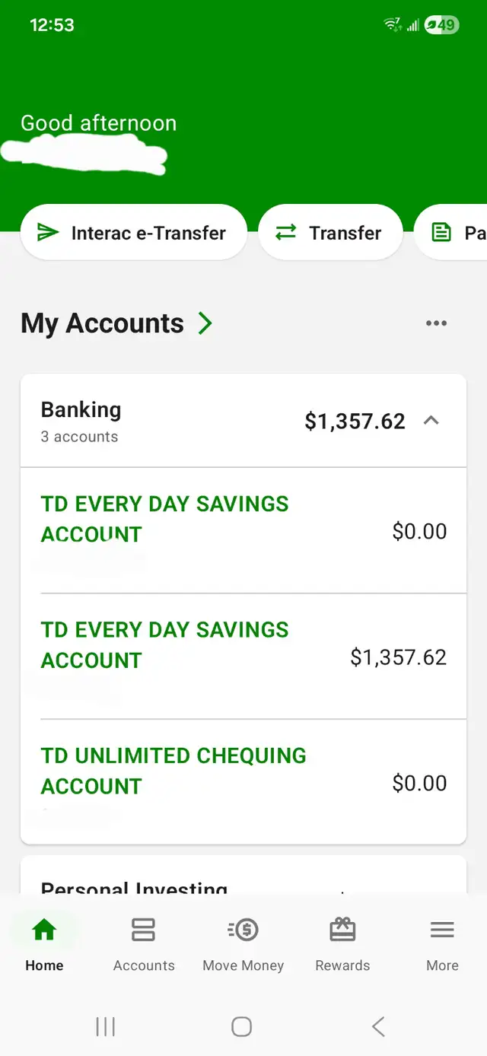Open My Accounts via the chevron arrow
The height and width of the screenshot is (1056, 487).
204,323
